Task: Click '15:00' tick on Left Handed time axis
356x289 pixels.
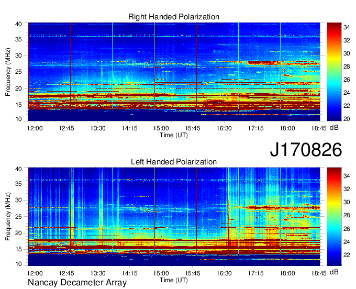Action: (161, 273)
